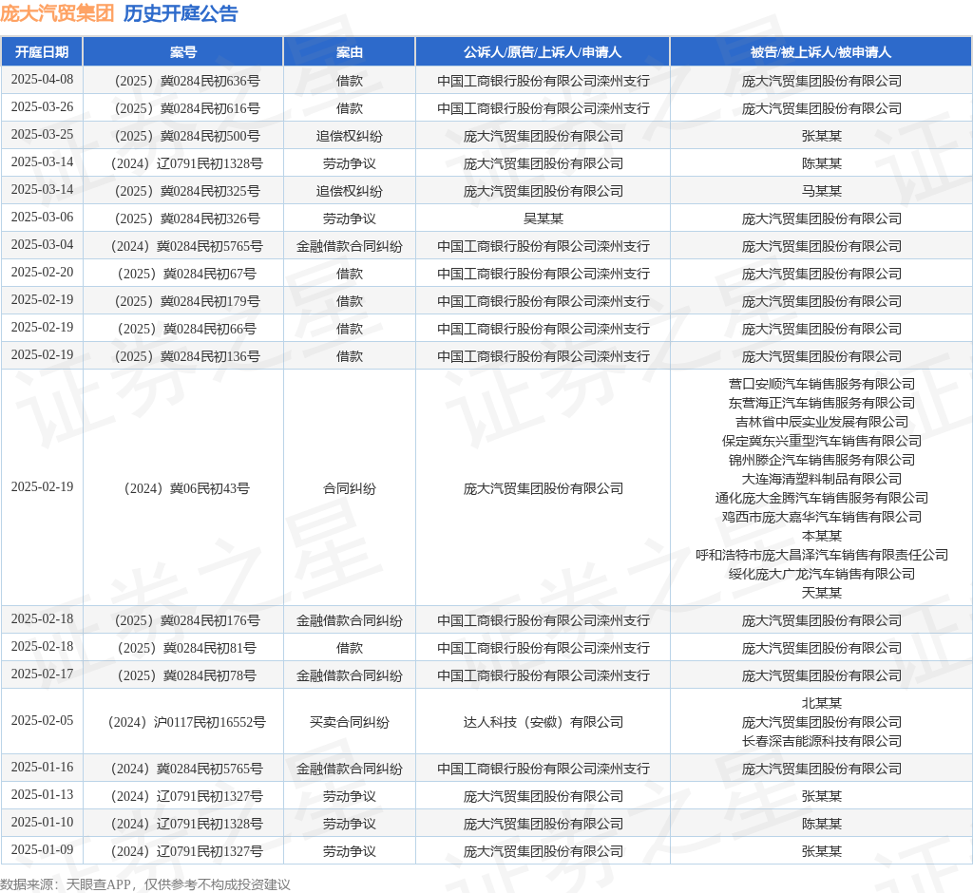Select date cell 2025-01-16
The image size is (973, 893).
tap(42, 767)
